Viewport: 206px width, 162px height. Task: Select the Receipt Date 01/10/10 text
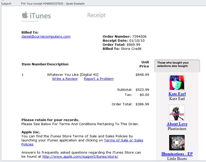click(x=124, y=41)
